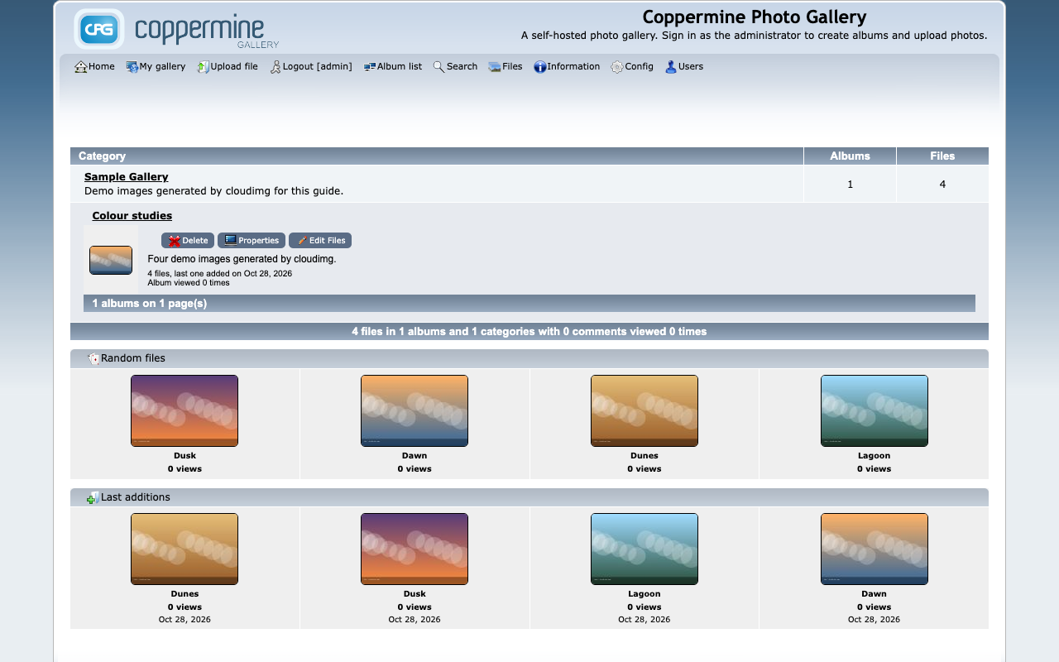Open the Config menu item

coord(632,66)
